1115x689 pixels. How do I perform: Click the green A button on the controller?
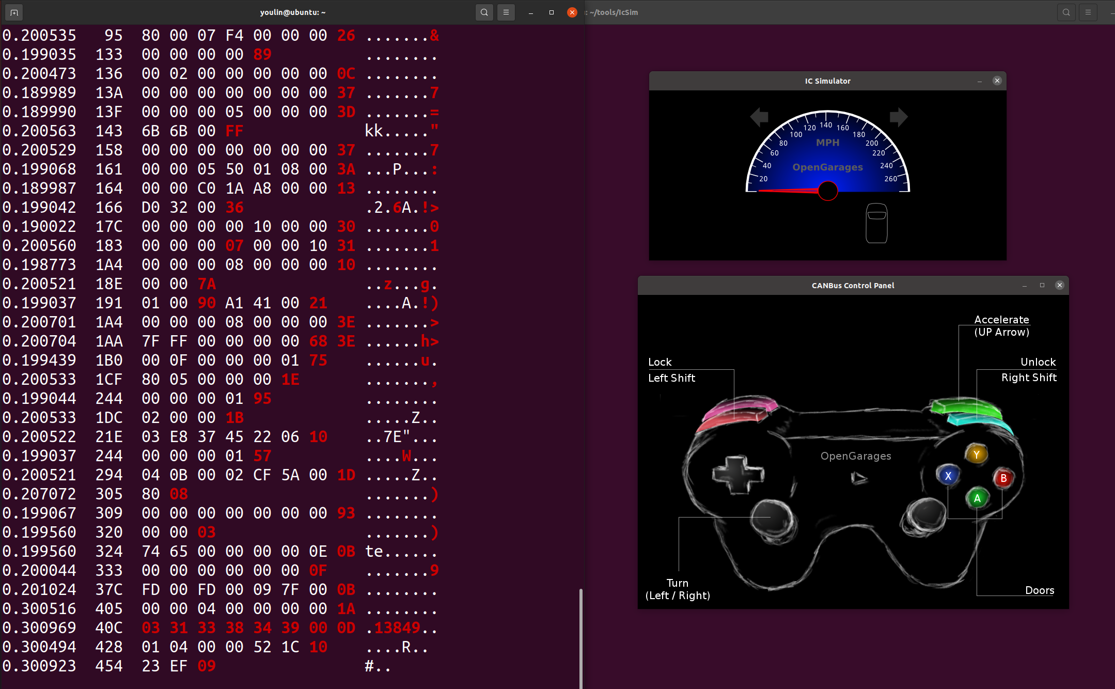(977, 498)
